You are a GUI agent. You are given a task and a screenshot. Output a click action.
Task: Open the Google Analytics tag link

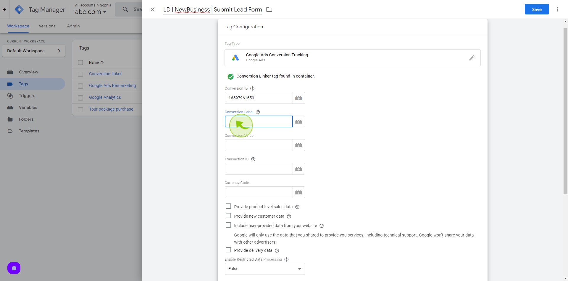[x=105, y=97]
